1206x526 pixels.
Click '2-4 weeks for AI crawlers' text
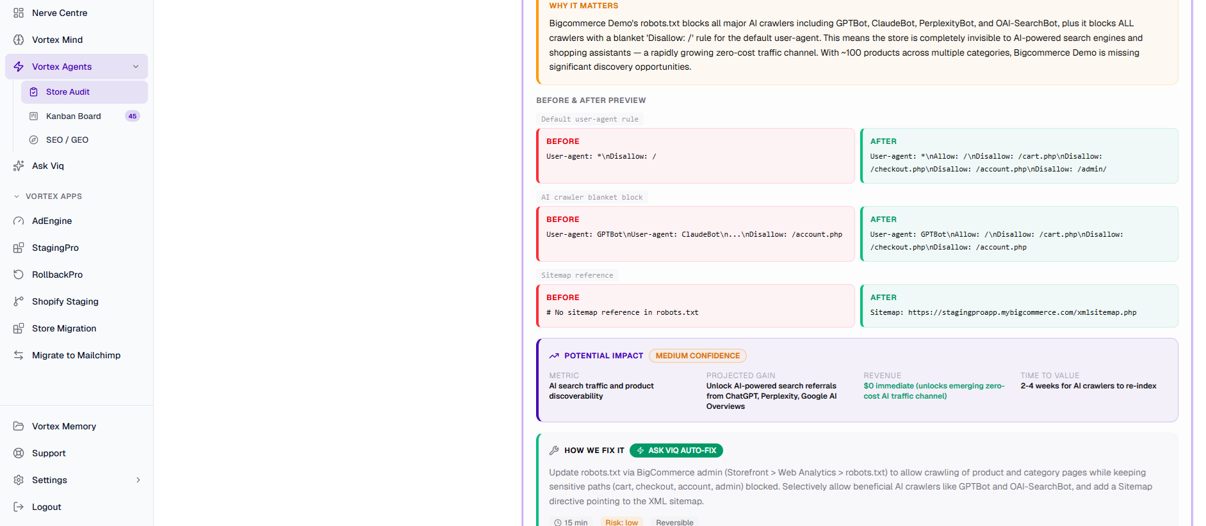(x=1088, y=386)
